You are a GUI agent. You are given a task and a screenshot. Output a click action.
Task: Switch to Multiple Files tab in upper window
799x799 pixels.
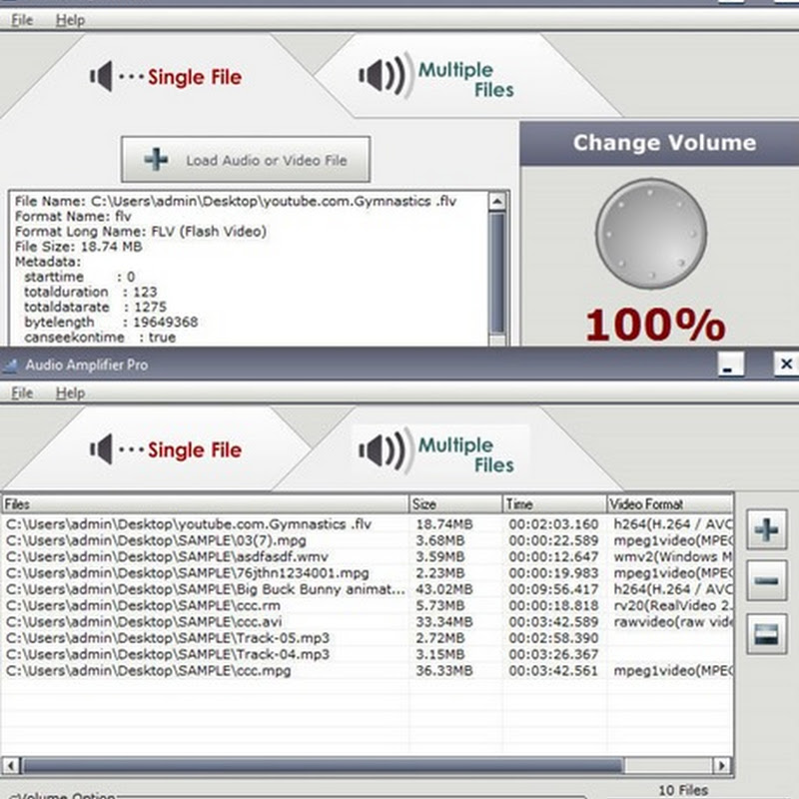pyautogui.click(x=439, y=80)
